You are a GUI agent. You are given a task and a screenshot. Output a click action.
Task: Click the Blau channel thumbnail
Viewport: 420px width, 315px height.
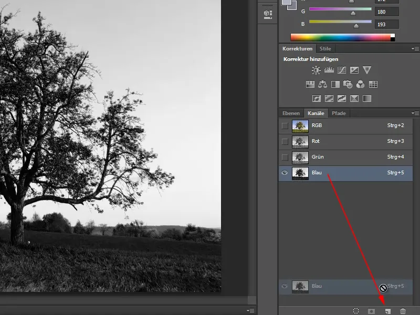[x=300, y=173]
